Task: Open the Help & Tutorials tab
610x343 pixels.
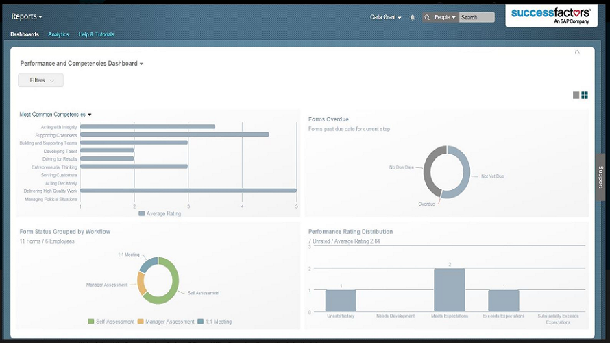Action: point(97,34)
